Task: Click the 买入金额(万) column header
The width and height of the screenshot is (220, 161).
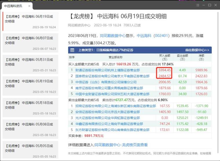Action: click(165, 57)
